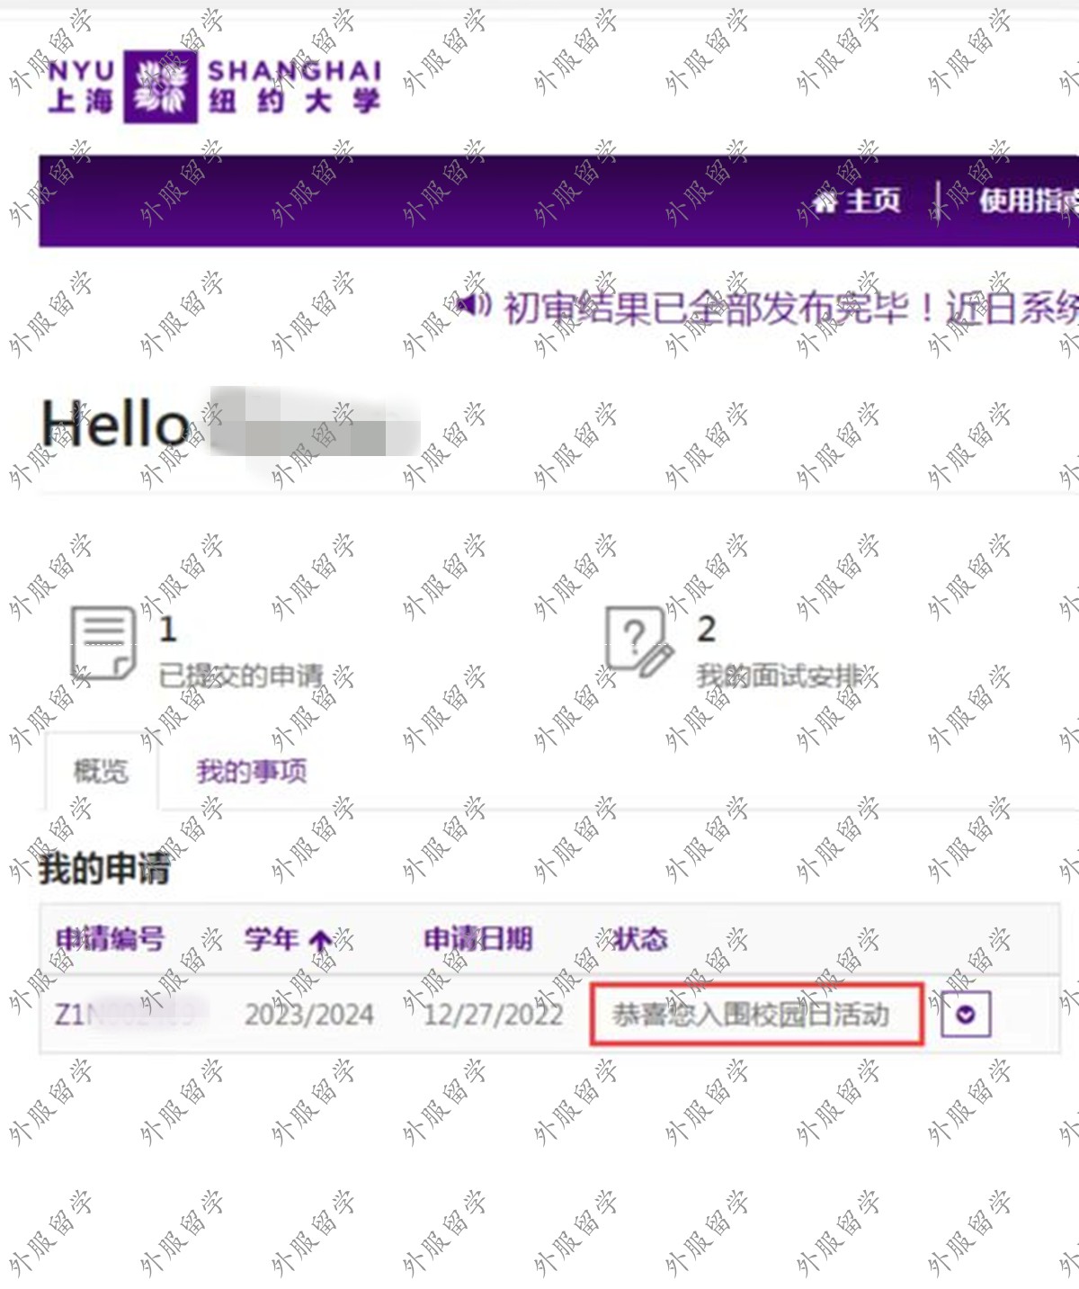This screenshot has width=1079, height=1289.
Task: Click the interview schedule question-mark icon
Action: (638, 640)
